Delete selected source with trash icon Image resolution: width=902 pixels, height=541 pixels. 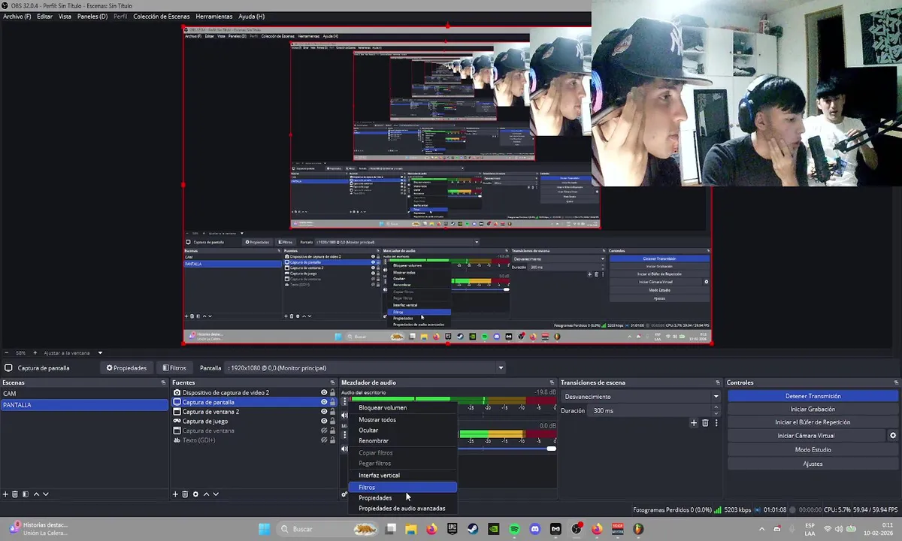[x=185, y=494]
